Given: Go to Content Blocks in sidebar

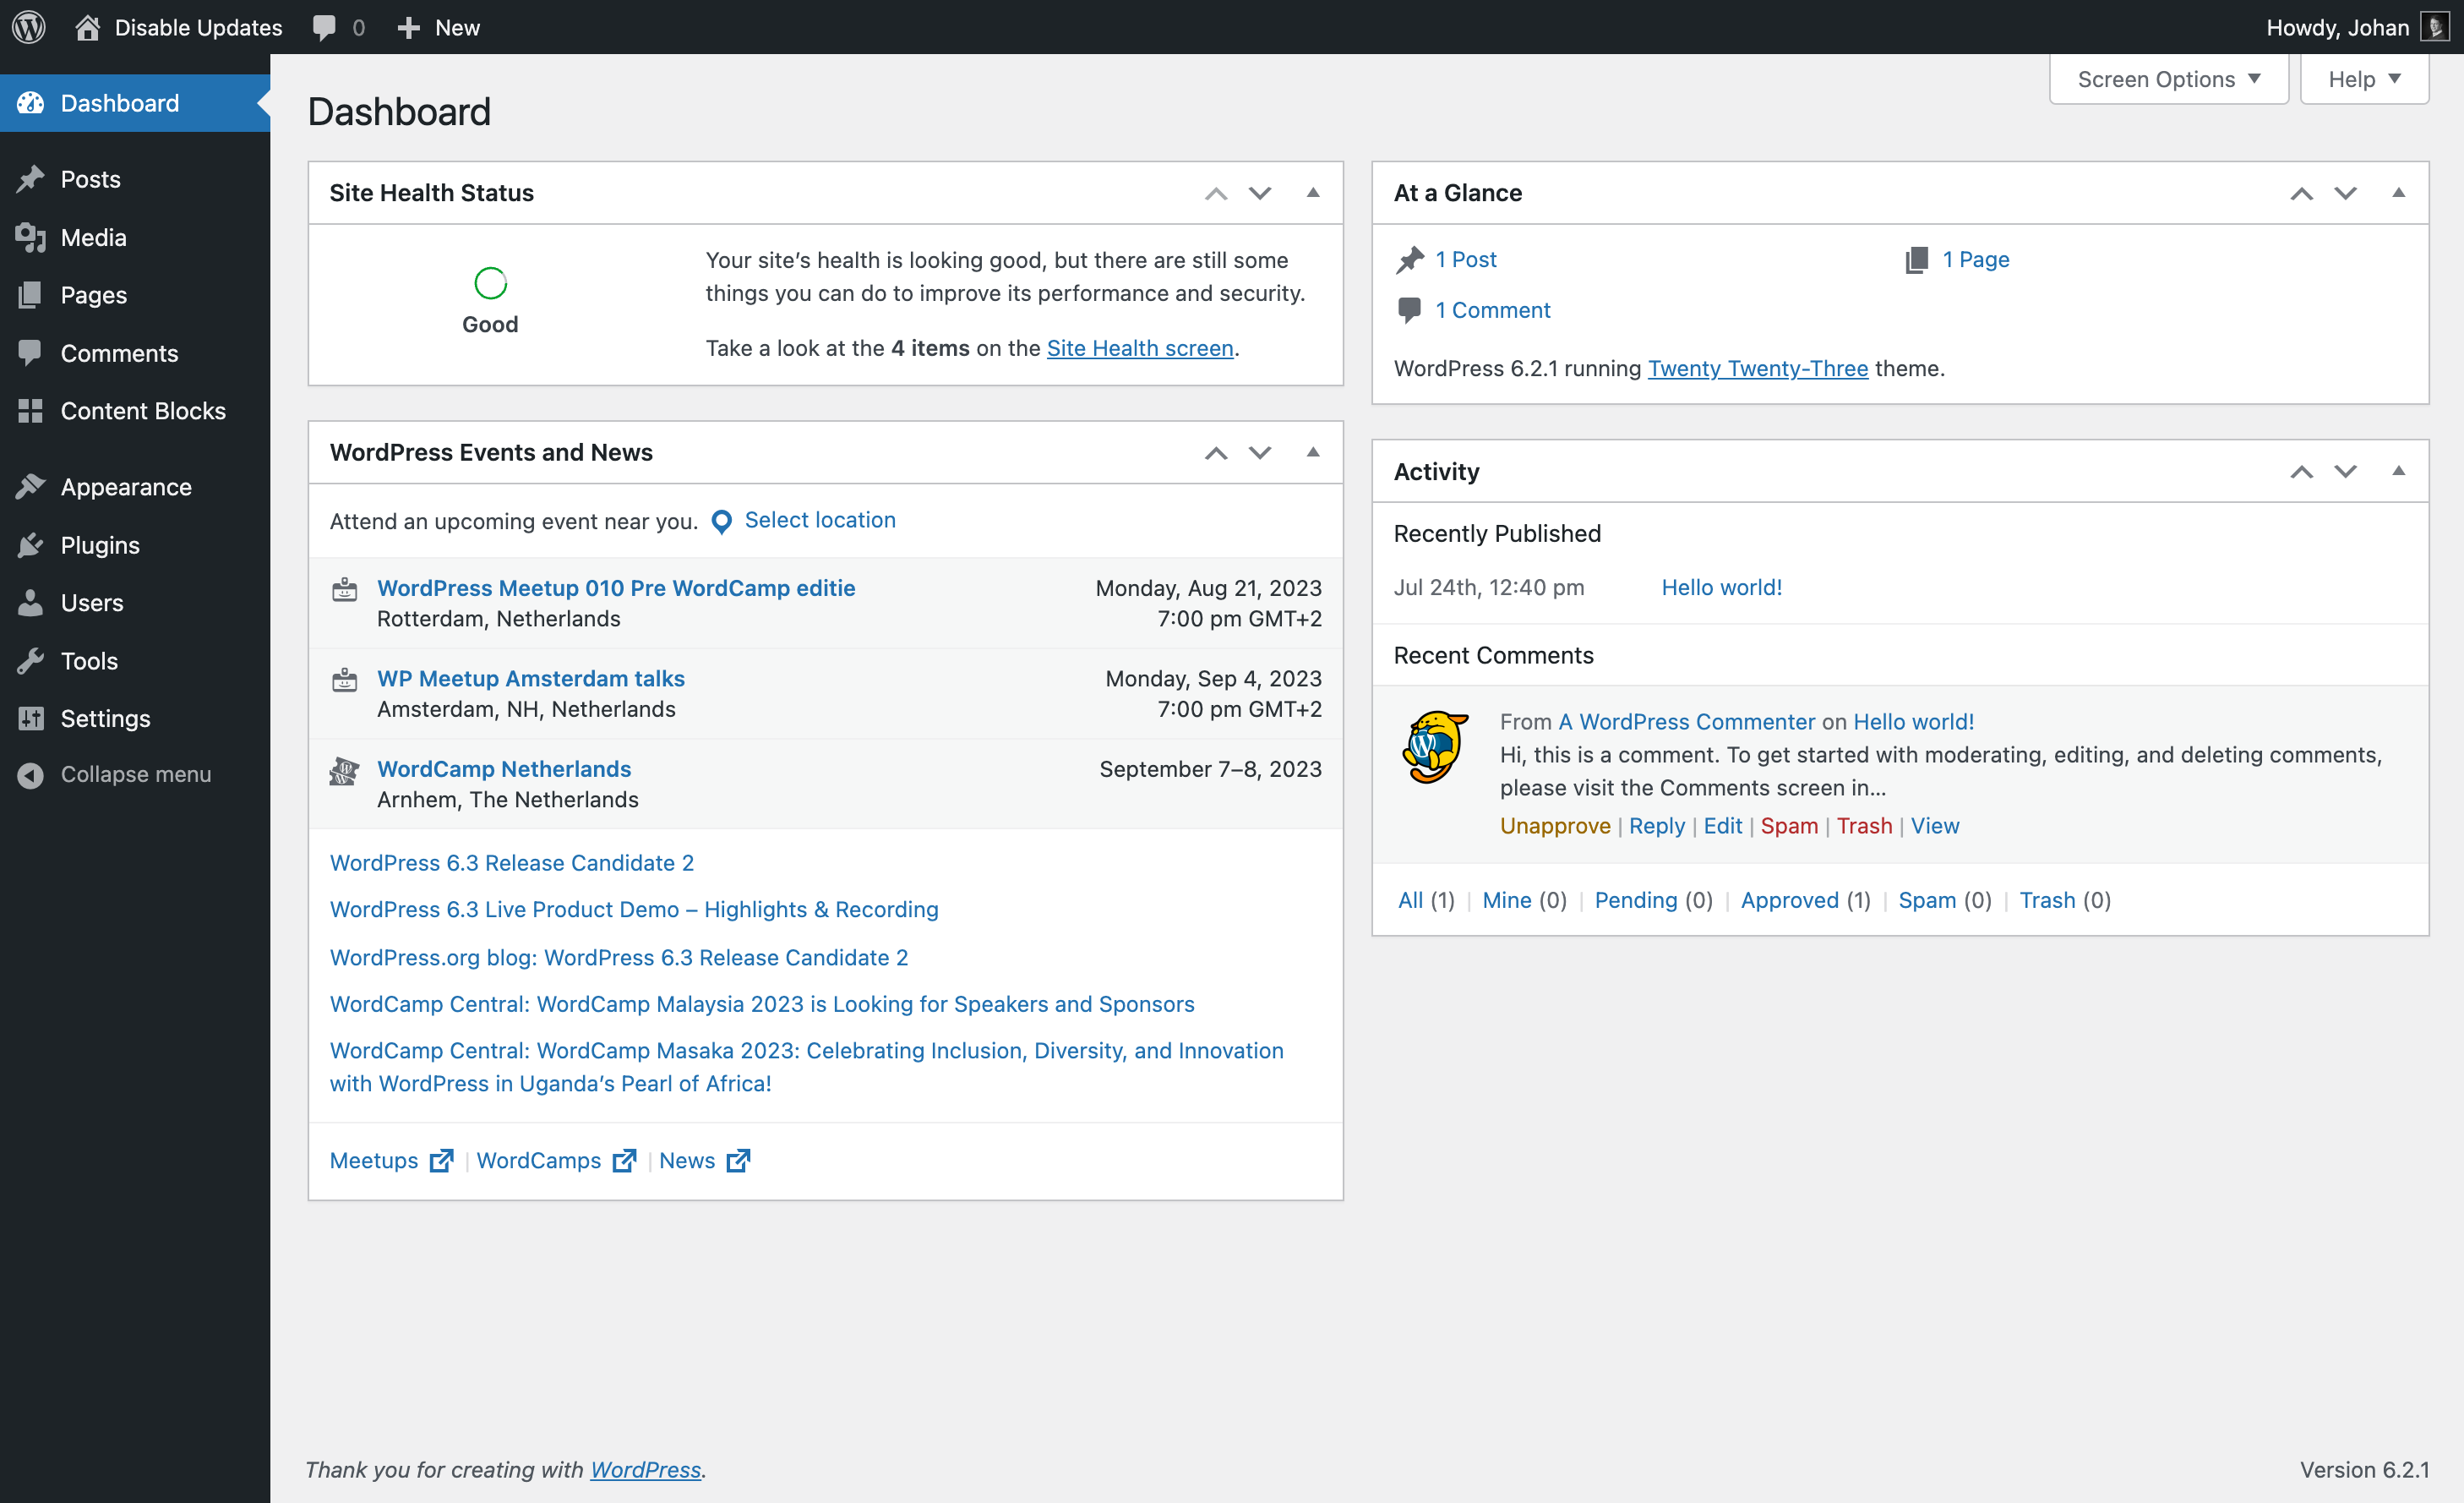Looking at the screenshot, I should click(143, 410).
